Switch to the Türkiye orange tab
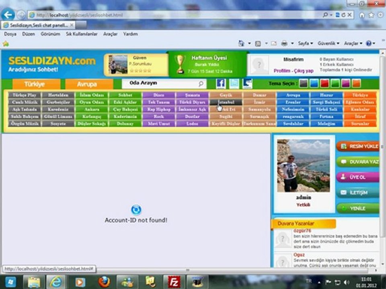386x289 pixels. point(36,84)
